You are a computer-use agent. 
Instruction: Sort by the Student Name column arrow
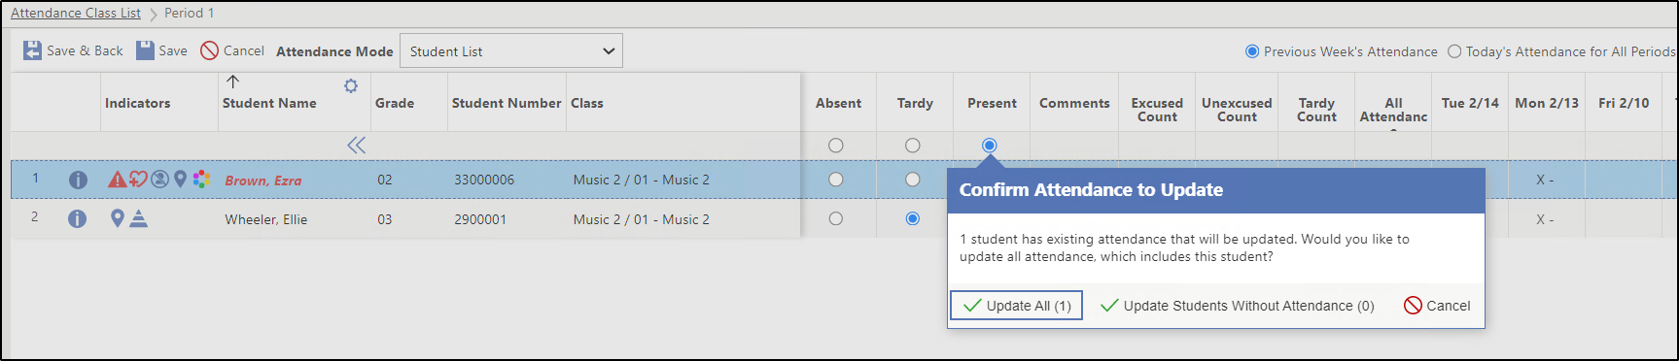click(x=232, y=82)
